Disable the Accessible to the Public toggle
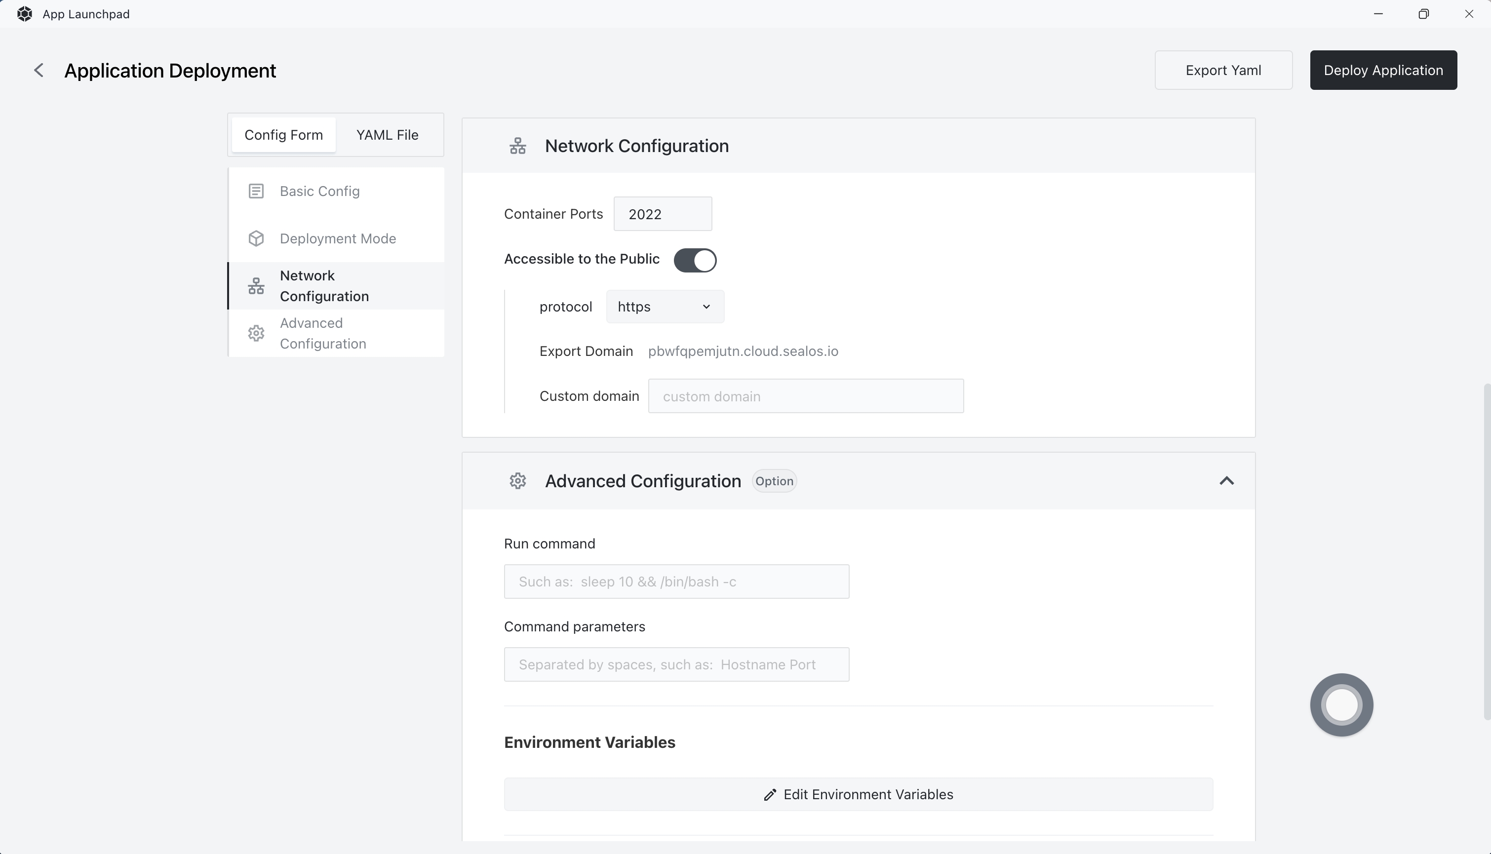Viewport: 1491px width, 854px height. point(695,260)
